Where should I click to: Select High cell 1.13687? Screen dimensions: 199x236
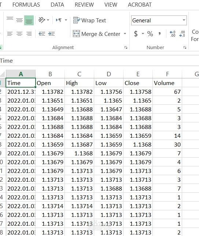(79, 144)
